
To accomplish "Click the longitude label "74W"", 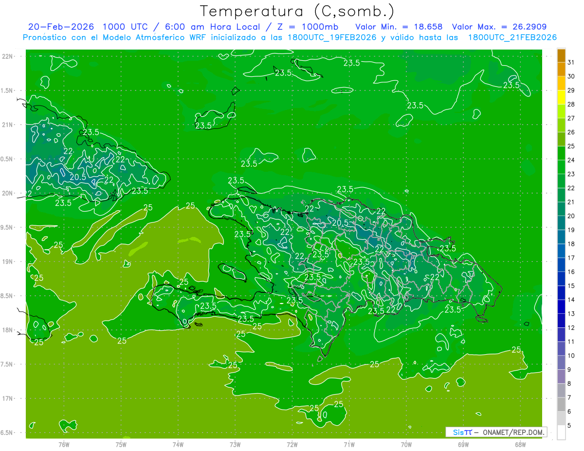I will coord(178,445).
